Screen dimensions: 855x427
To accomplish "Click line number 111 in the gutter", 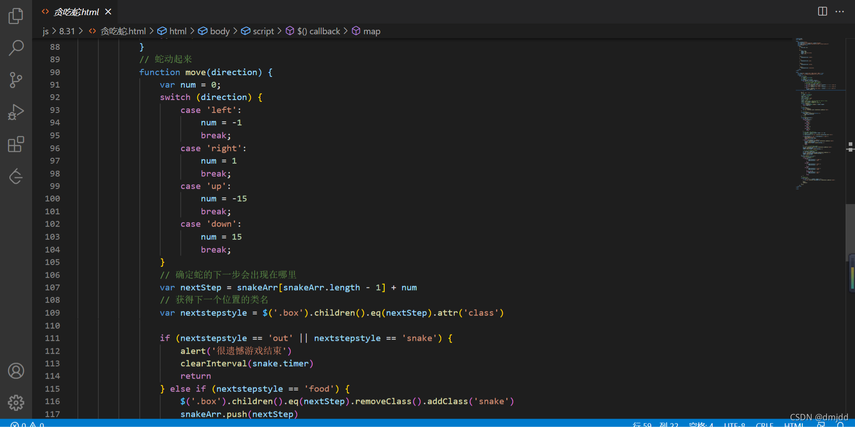I will [52, 338].
